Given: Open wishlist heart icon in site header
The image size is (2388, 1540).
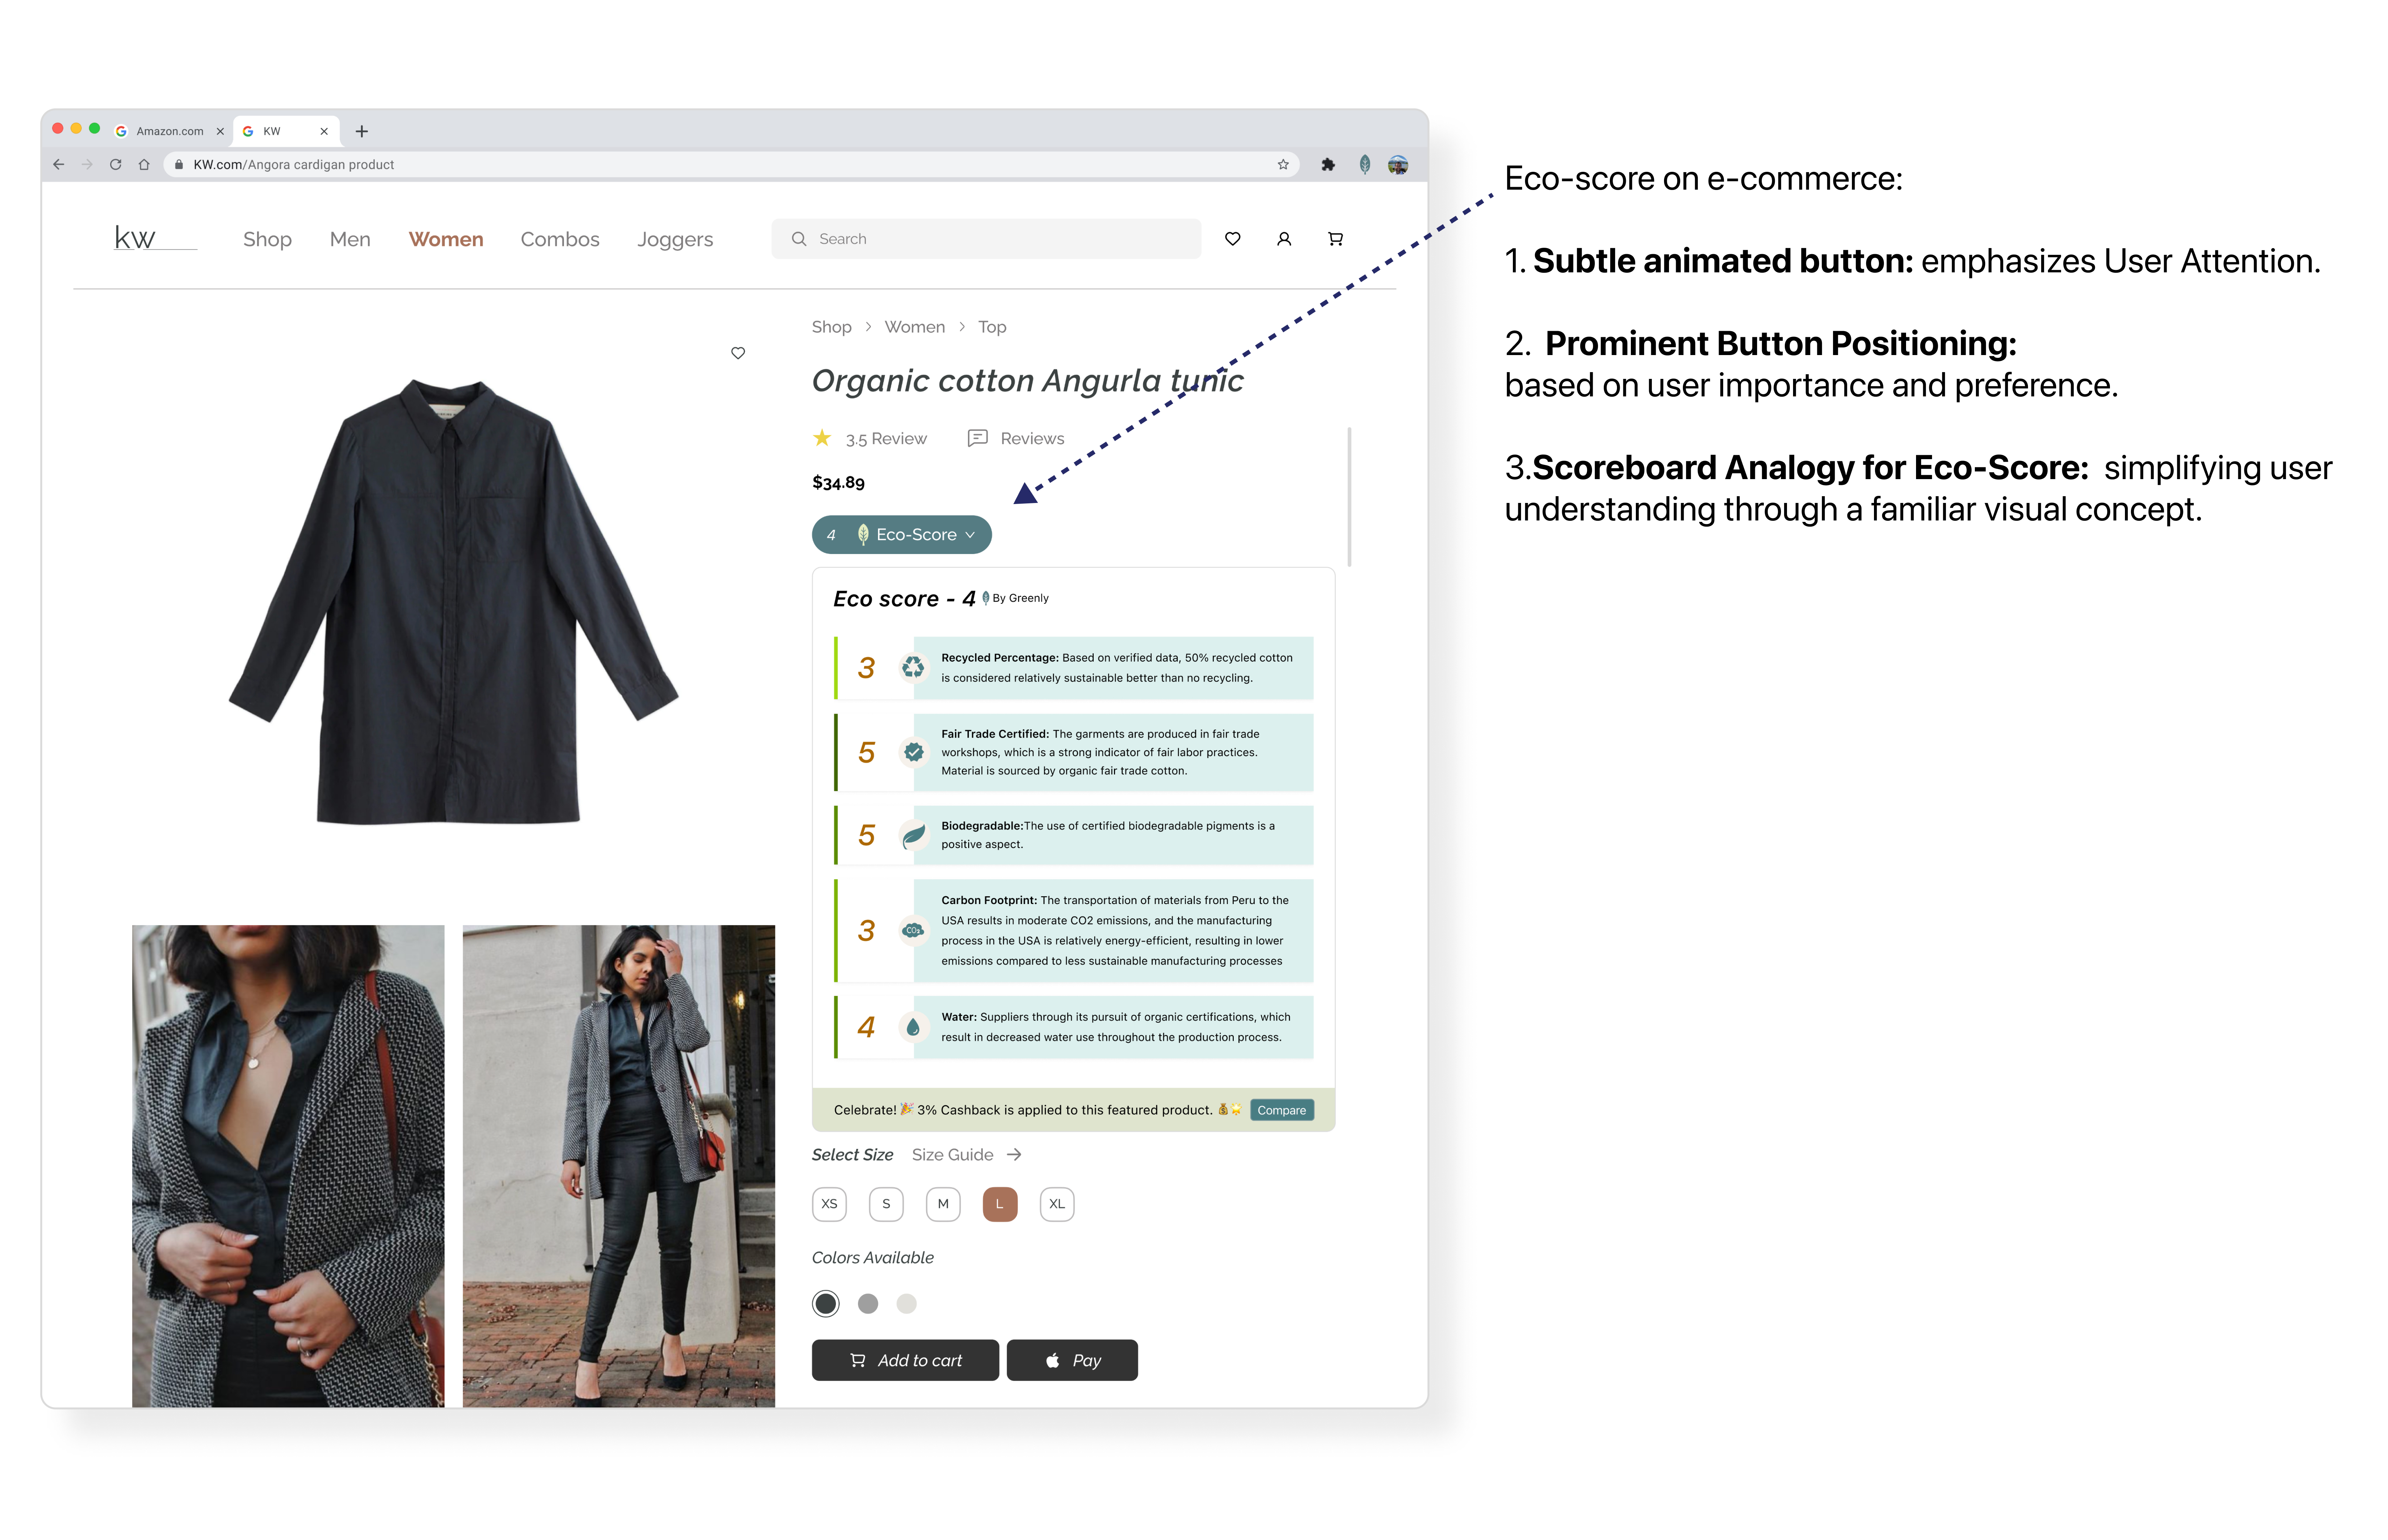Looking at the screenshot, I should (1233, 239).
